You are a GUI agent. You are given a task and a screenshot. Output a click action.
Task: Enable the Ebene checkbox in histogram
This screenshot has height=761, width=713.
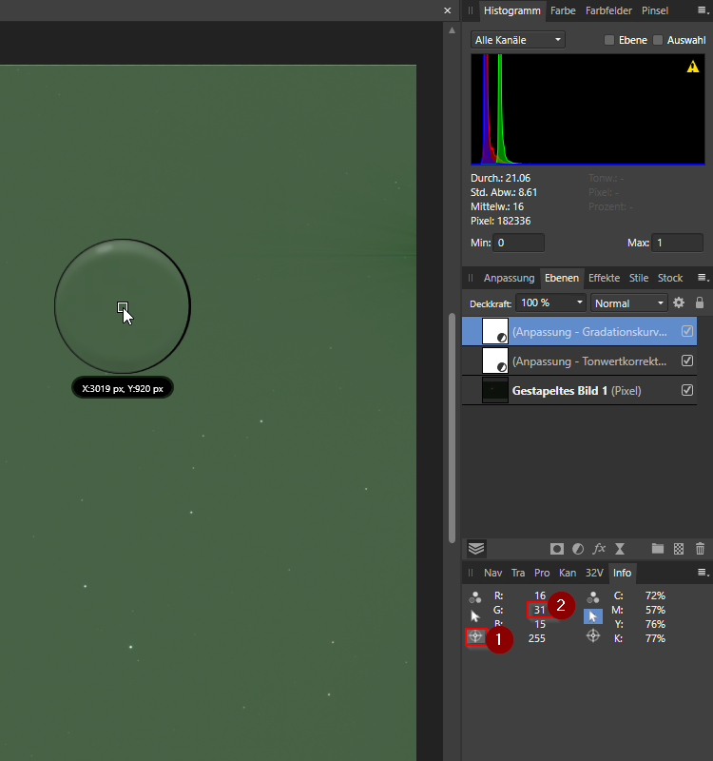click(x=609, y=40)
